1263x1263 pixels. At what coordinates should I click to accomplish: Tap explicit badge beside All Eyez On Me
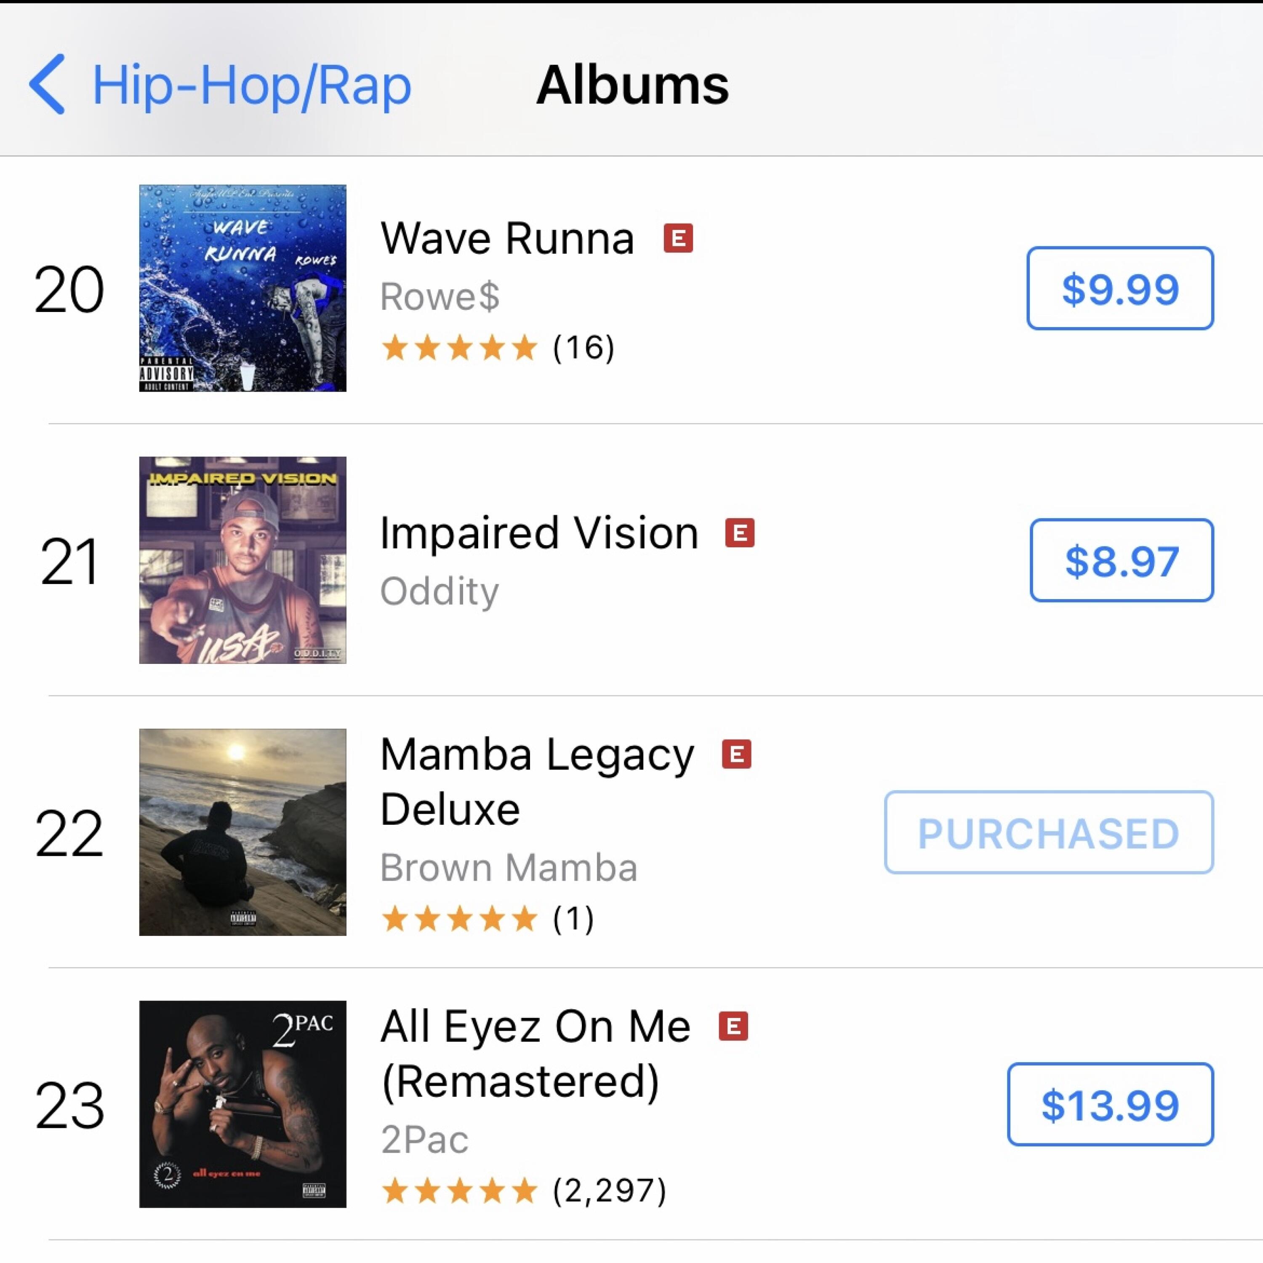pyautogui.click(x=733, y=1026)
